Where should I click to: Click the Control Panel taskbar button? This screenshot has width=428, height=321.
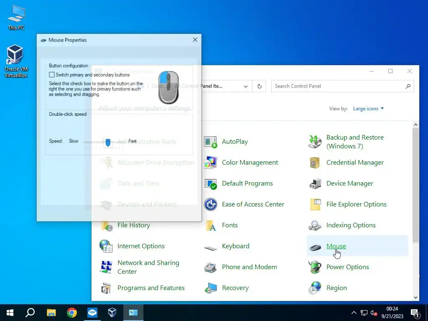133,313
